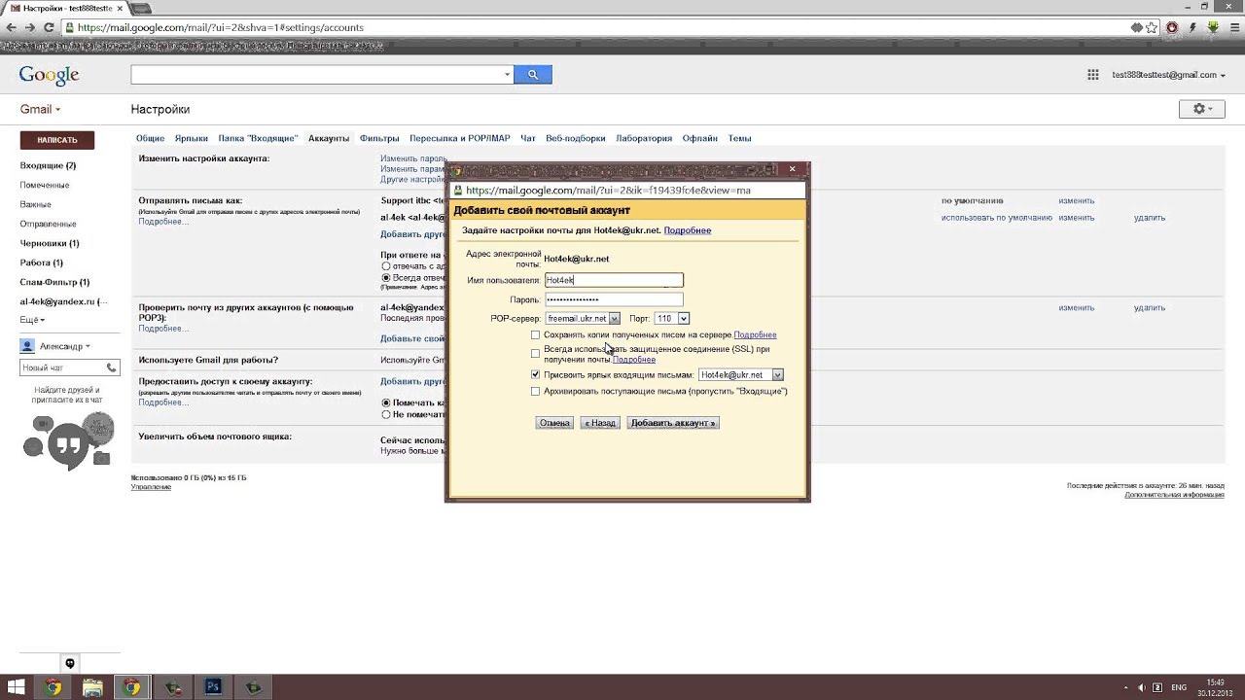
Task: Click the lightning bolt extension icon
Action: [1192, 27]
